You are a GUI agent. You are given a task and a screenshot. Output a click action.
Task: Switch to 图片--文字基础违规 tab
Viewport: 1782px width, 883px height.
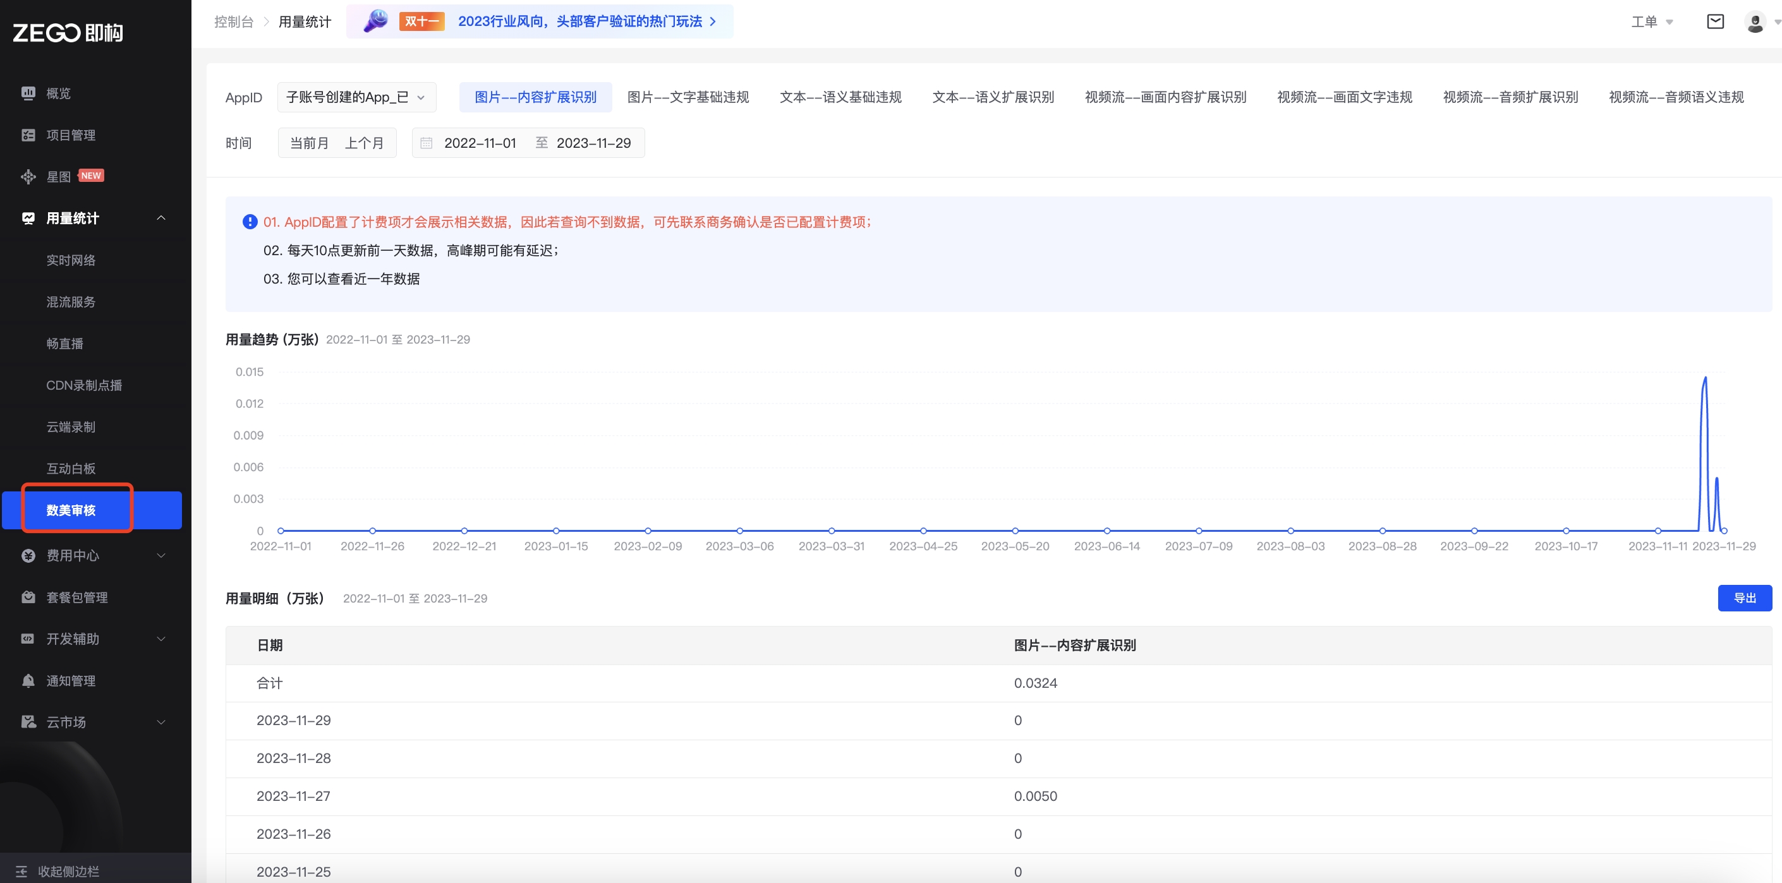coord(688,97)
